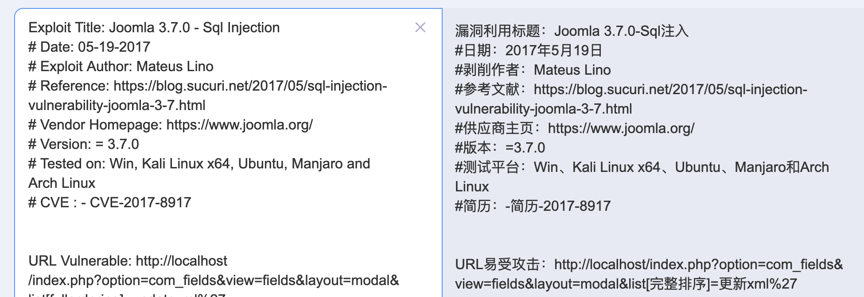Click the translated joomla.org homepage URL
Screen dimensions: 864x297
[620, 128]
